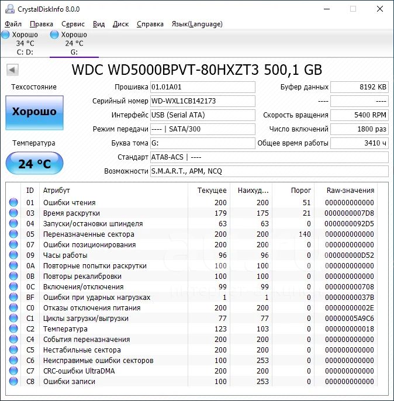Select the Часы работы attribute row

tap(192, 255)
